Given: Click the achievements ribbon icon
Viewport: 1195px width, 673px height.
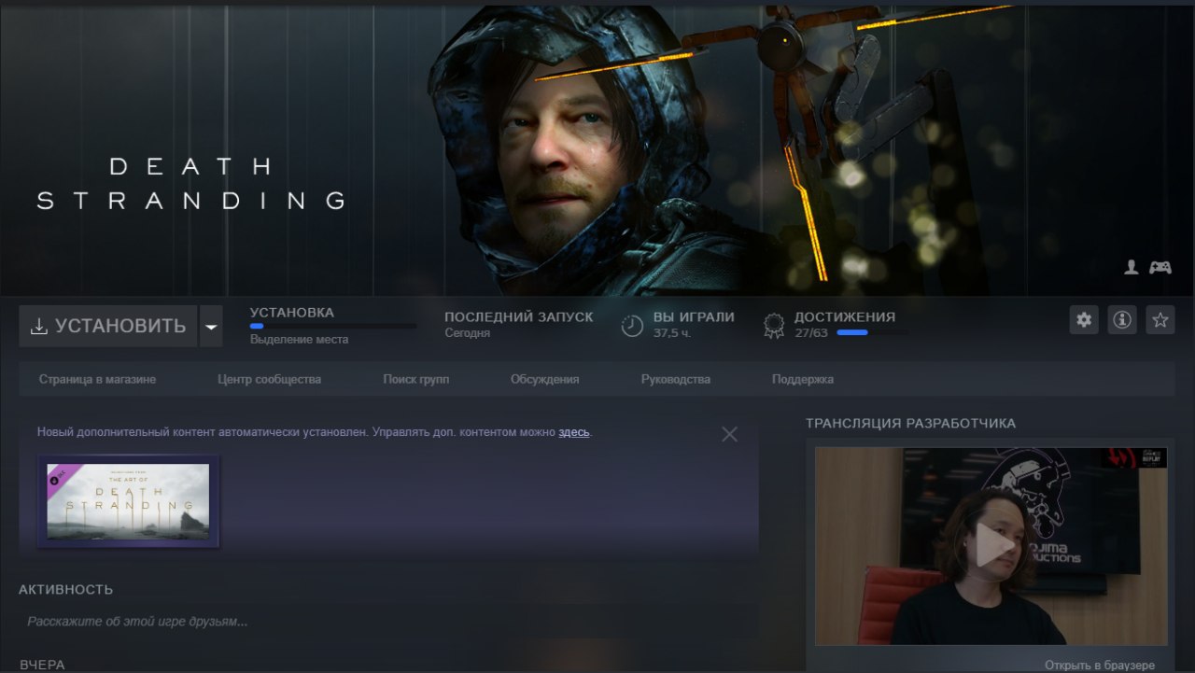Looking at the screenshot, I should 774,325.
